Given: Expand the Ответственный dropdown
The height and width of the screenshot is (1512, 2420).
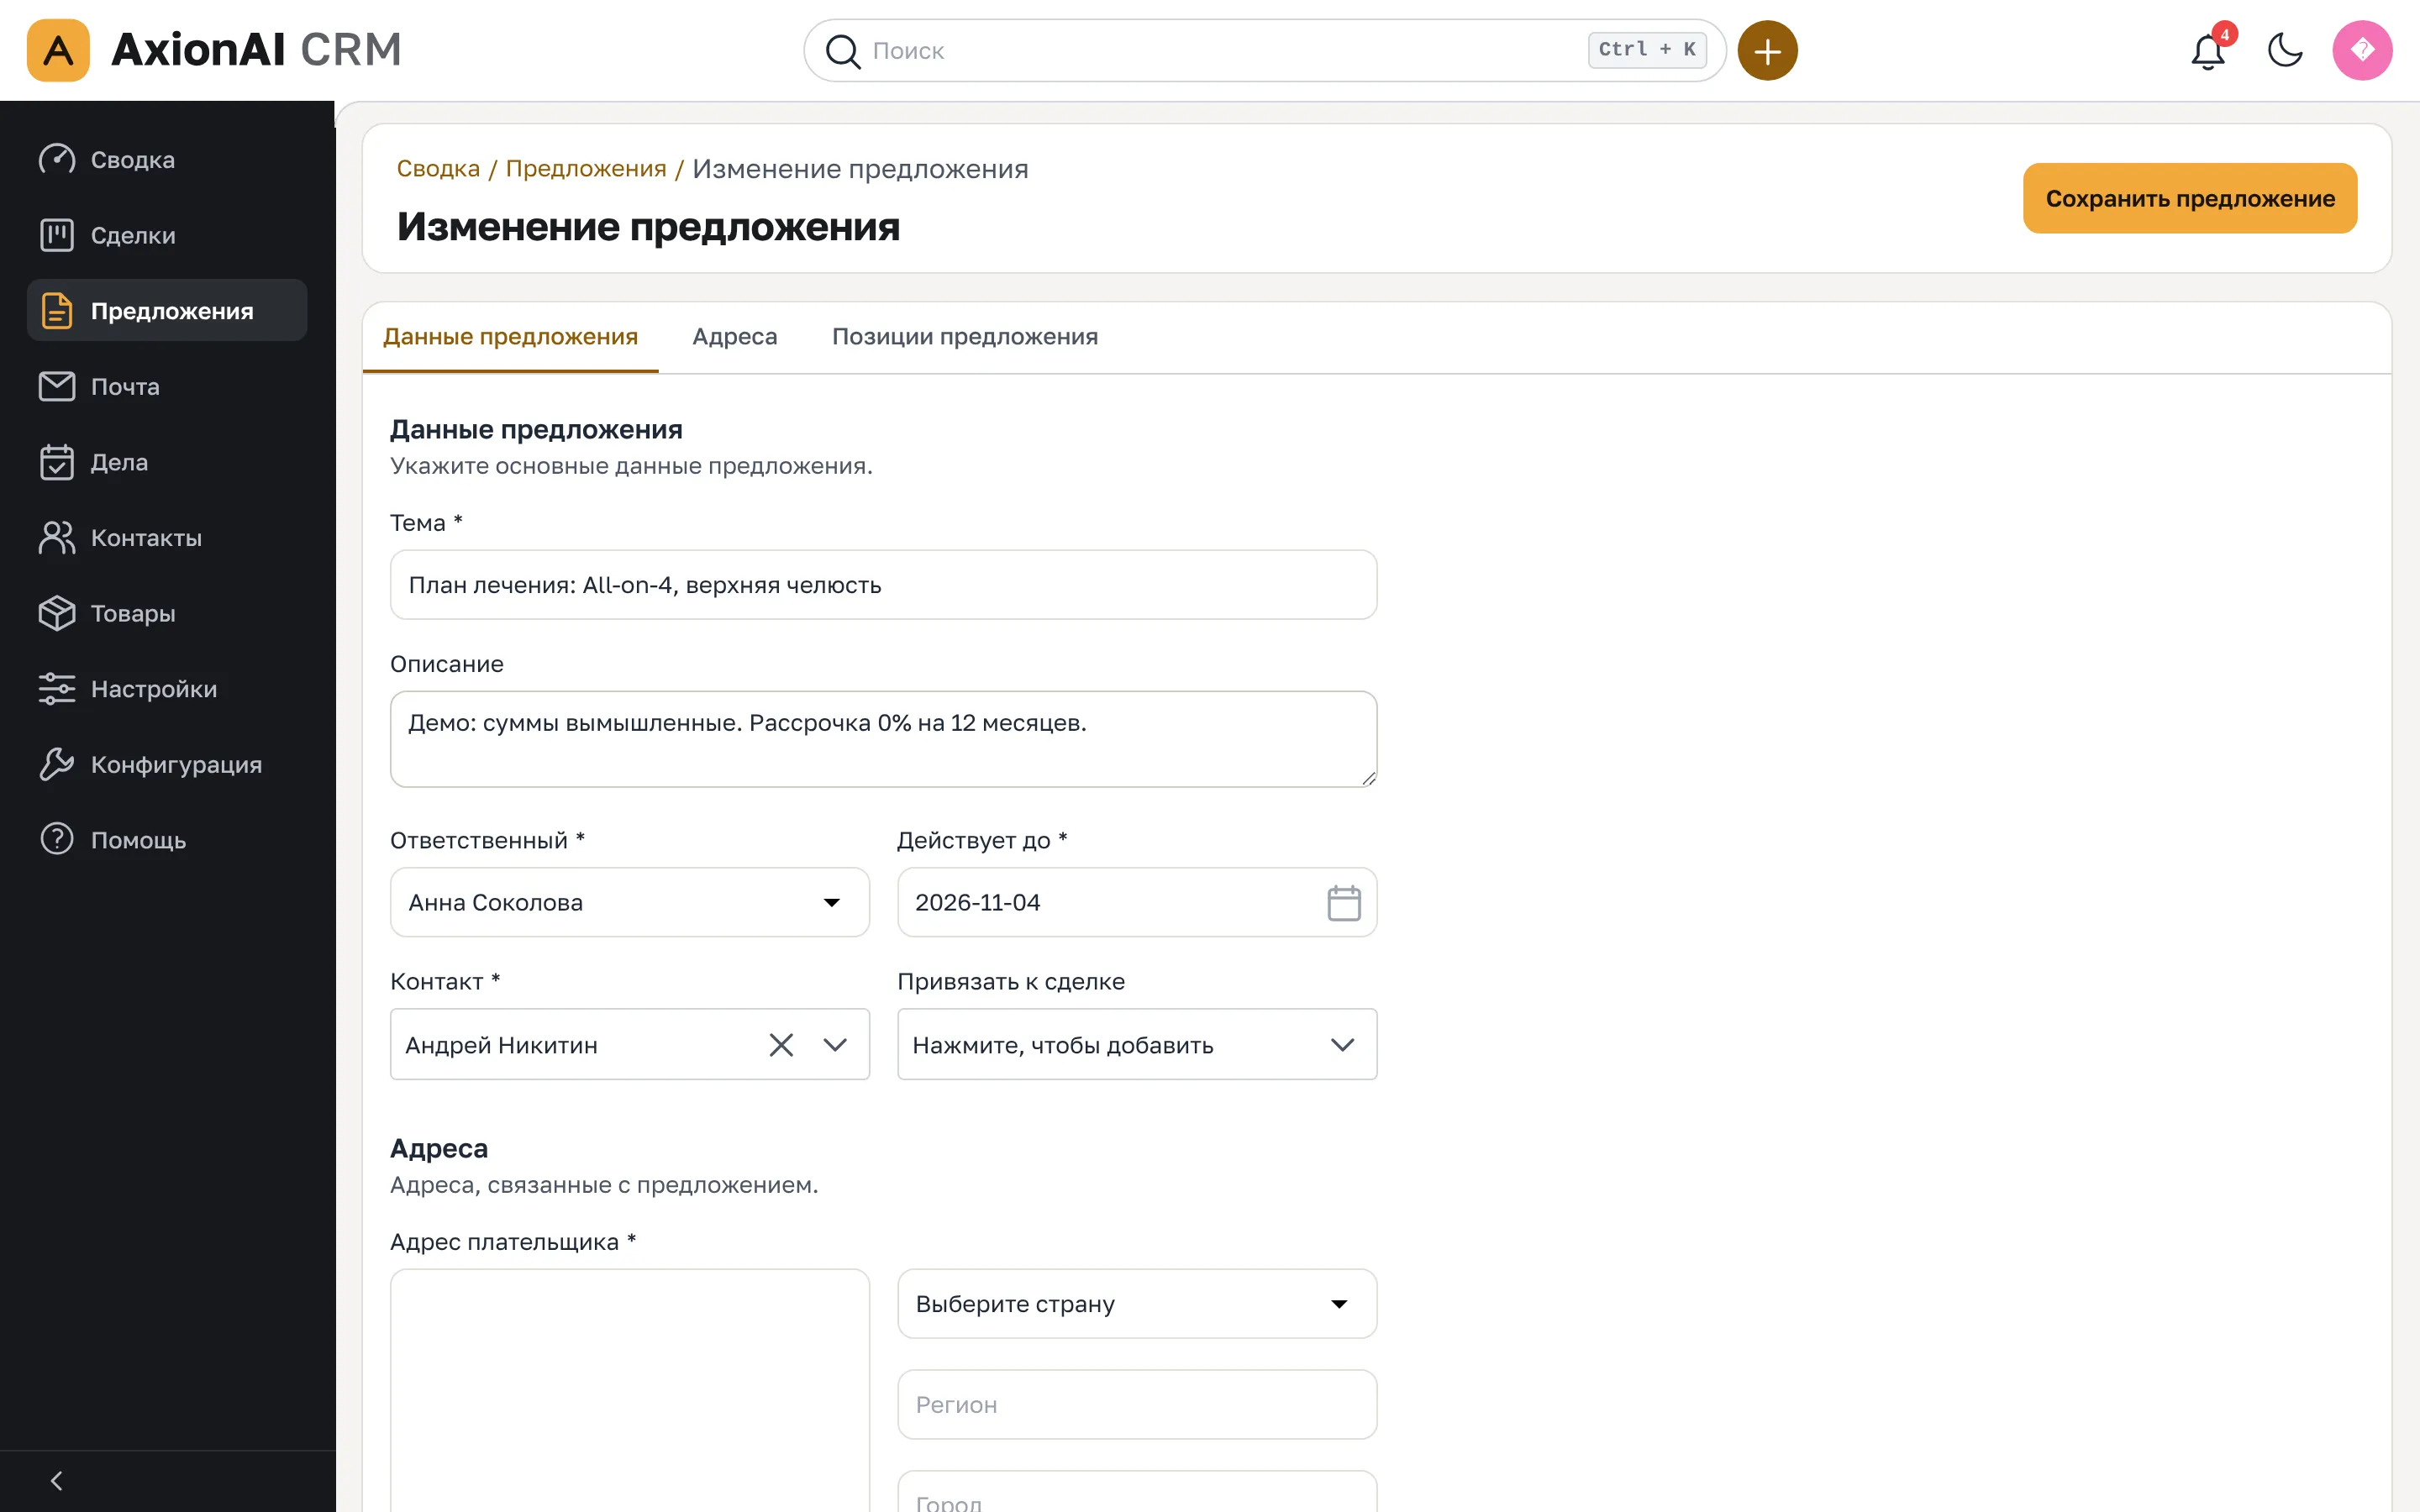Looking at the screenshot, I should [x=629, y=902].
